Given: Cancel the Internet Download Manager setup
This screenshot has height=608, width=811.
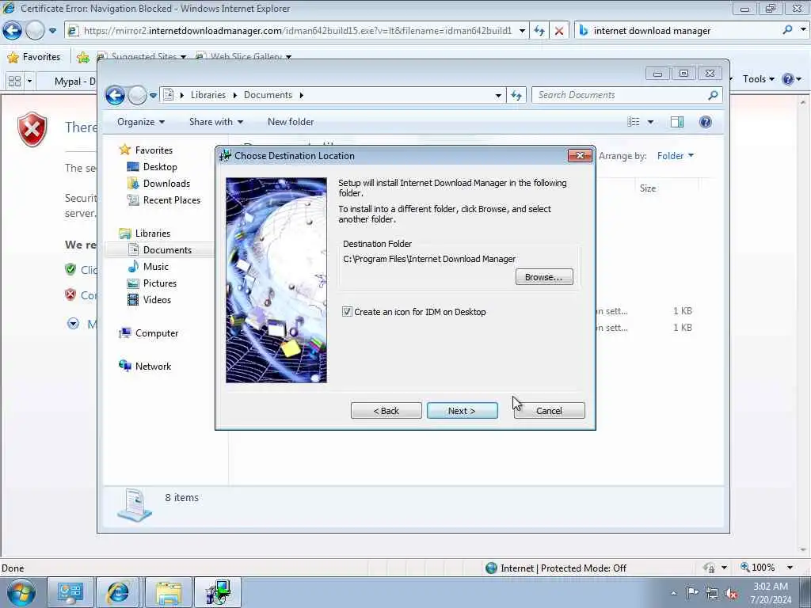Looking at the screenshot, I should pos(549,411).
